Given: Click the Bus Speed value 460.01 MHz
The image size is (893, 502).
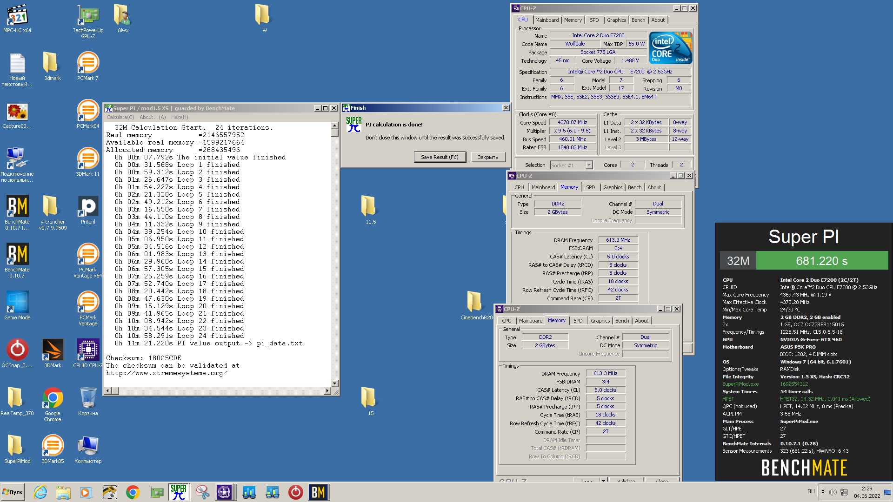Looking at the screenshot, I should pos(573,139).
